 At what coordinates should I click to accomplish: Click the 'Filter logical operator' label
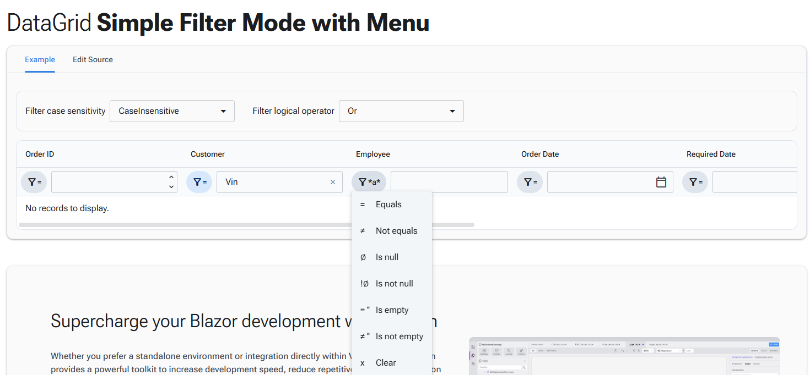click(294, 111)
